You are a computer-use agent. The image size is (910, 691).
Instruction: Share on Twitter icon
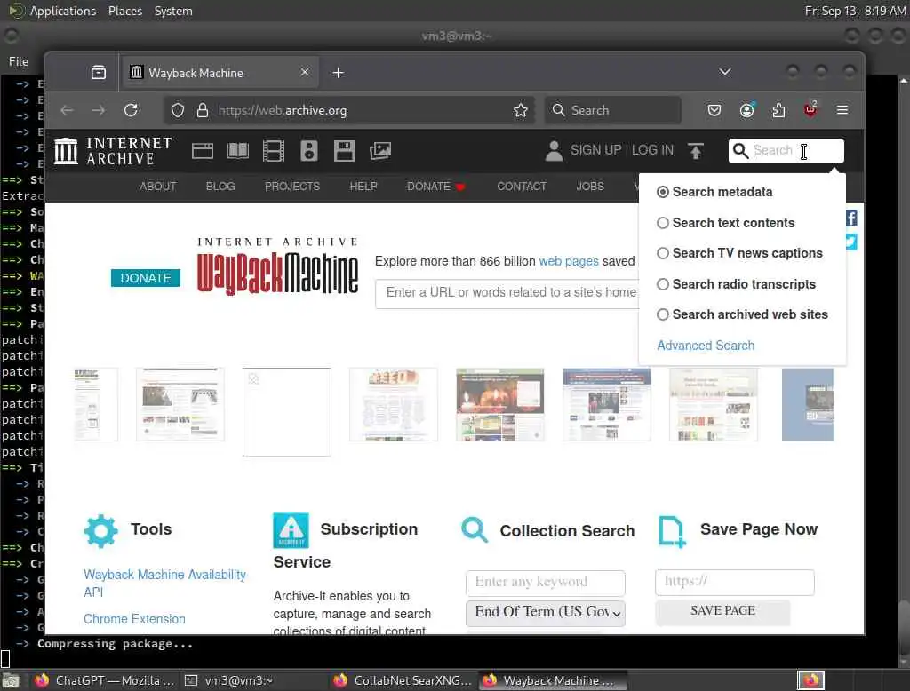coord(851,242)
